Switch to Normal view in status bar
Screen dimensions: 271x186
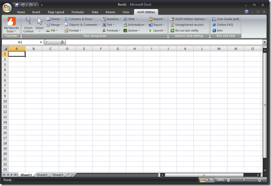click(202, 180)
